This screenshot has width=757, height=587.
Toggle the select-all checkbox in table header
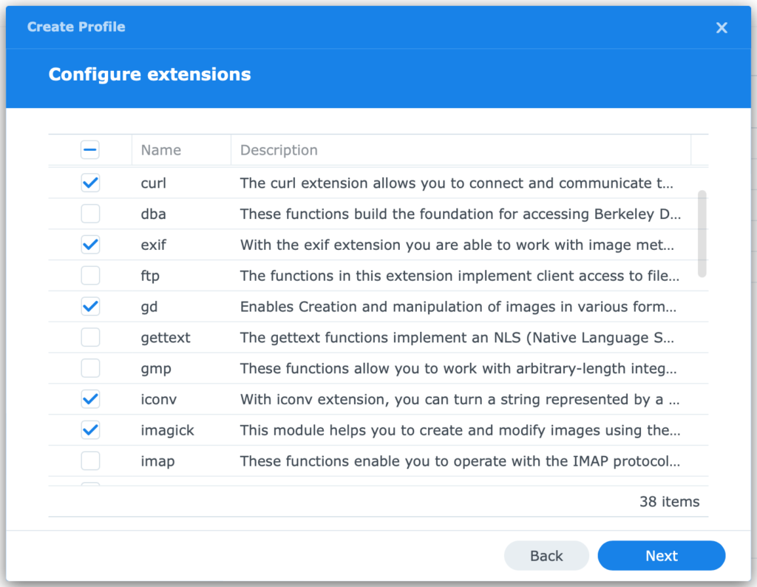(89, 149)
